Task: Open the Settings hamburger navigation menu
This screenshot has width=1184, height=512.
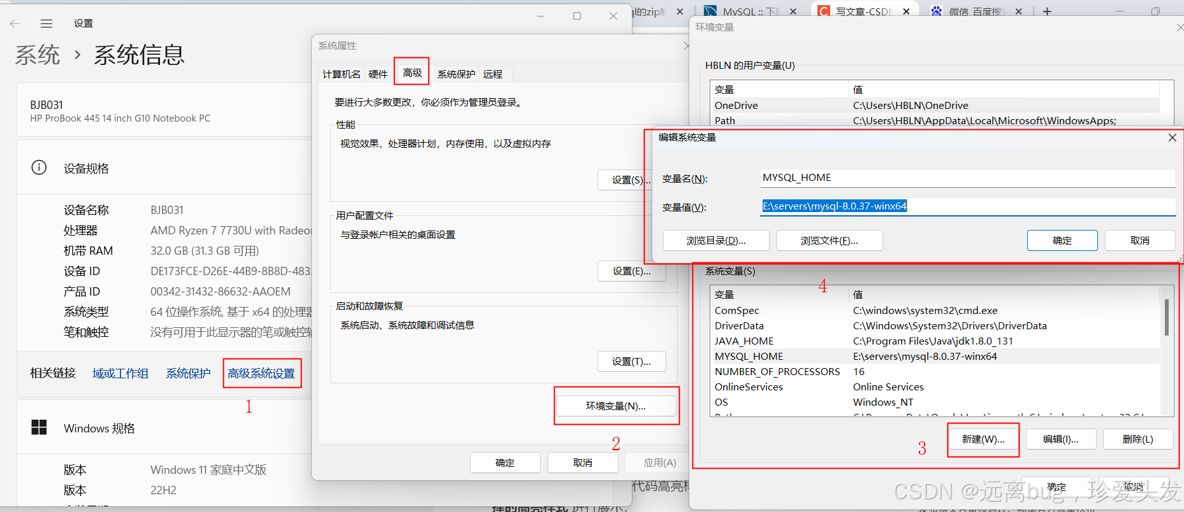Action: [47, 24]
